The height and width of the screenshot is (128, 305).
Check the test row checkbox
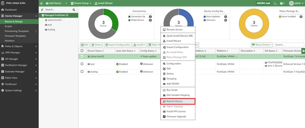click(x=82, y=64)
